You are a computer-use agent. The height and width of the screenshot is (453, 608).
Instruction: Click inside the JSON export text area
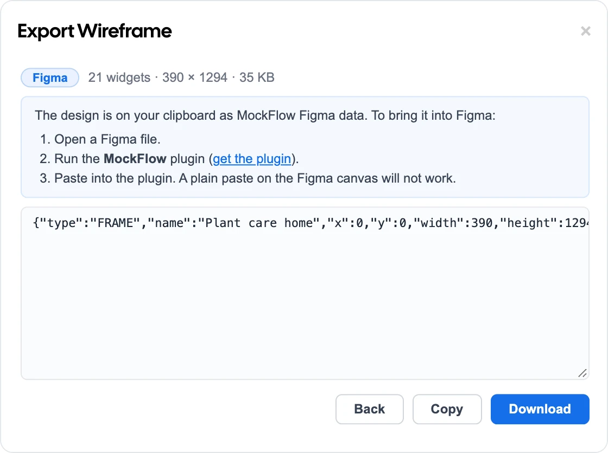[x=305, y=293]
